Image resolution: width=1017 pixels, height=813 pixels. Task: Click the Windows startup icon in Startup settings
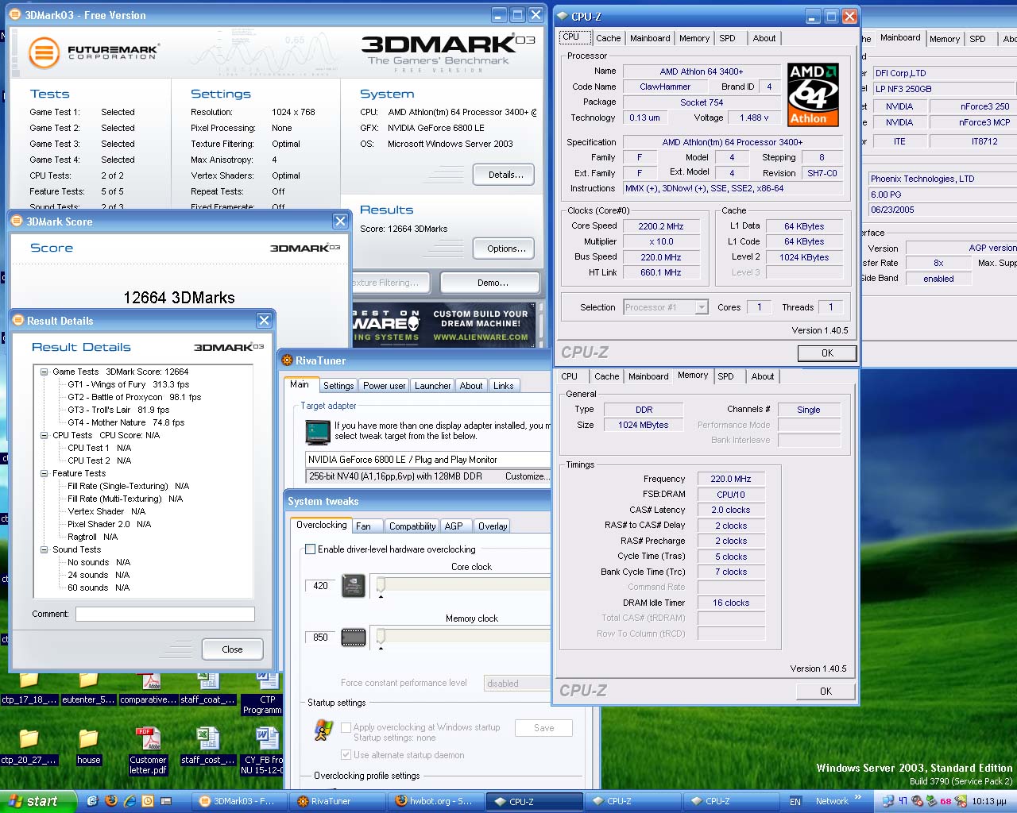[x=323, y=730]
